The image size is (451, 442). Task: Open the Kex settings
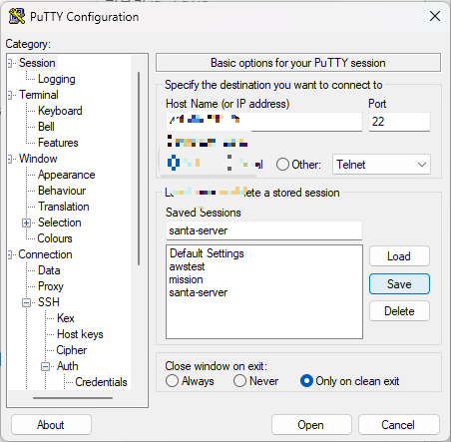66,318
